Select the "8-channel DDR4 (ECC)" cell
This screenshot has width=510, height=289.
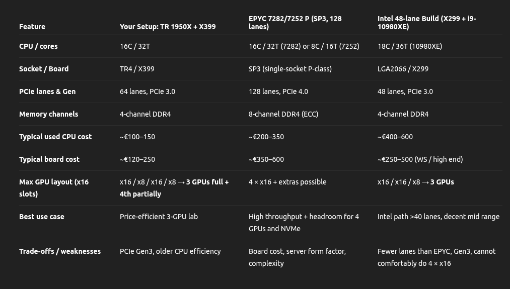[x=283, y=114]
